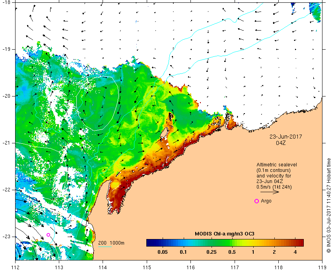Click colorbar tick label '4'
The width and height of the screenshot is (334, 270).
295,252
